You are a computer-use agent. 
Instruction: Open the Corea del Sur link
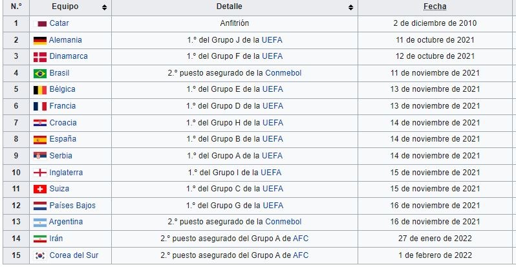point(74,255)
